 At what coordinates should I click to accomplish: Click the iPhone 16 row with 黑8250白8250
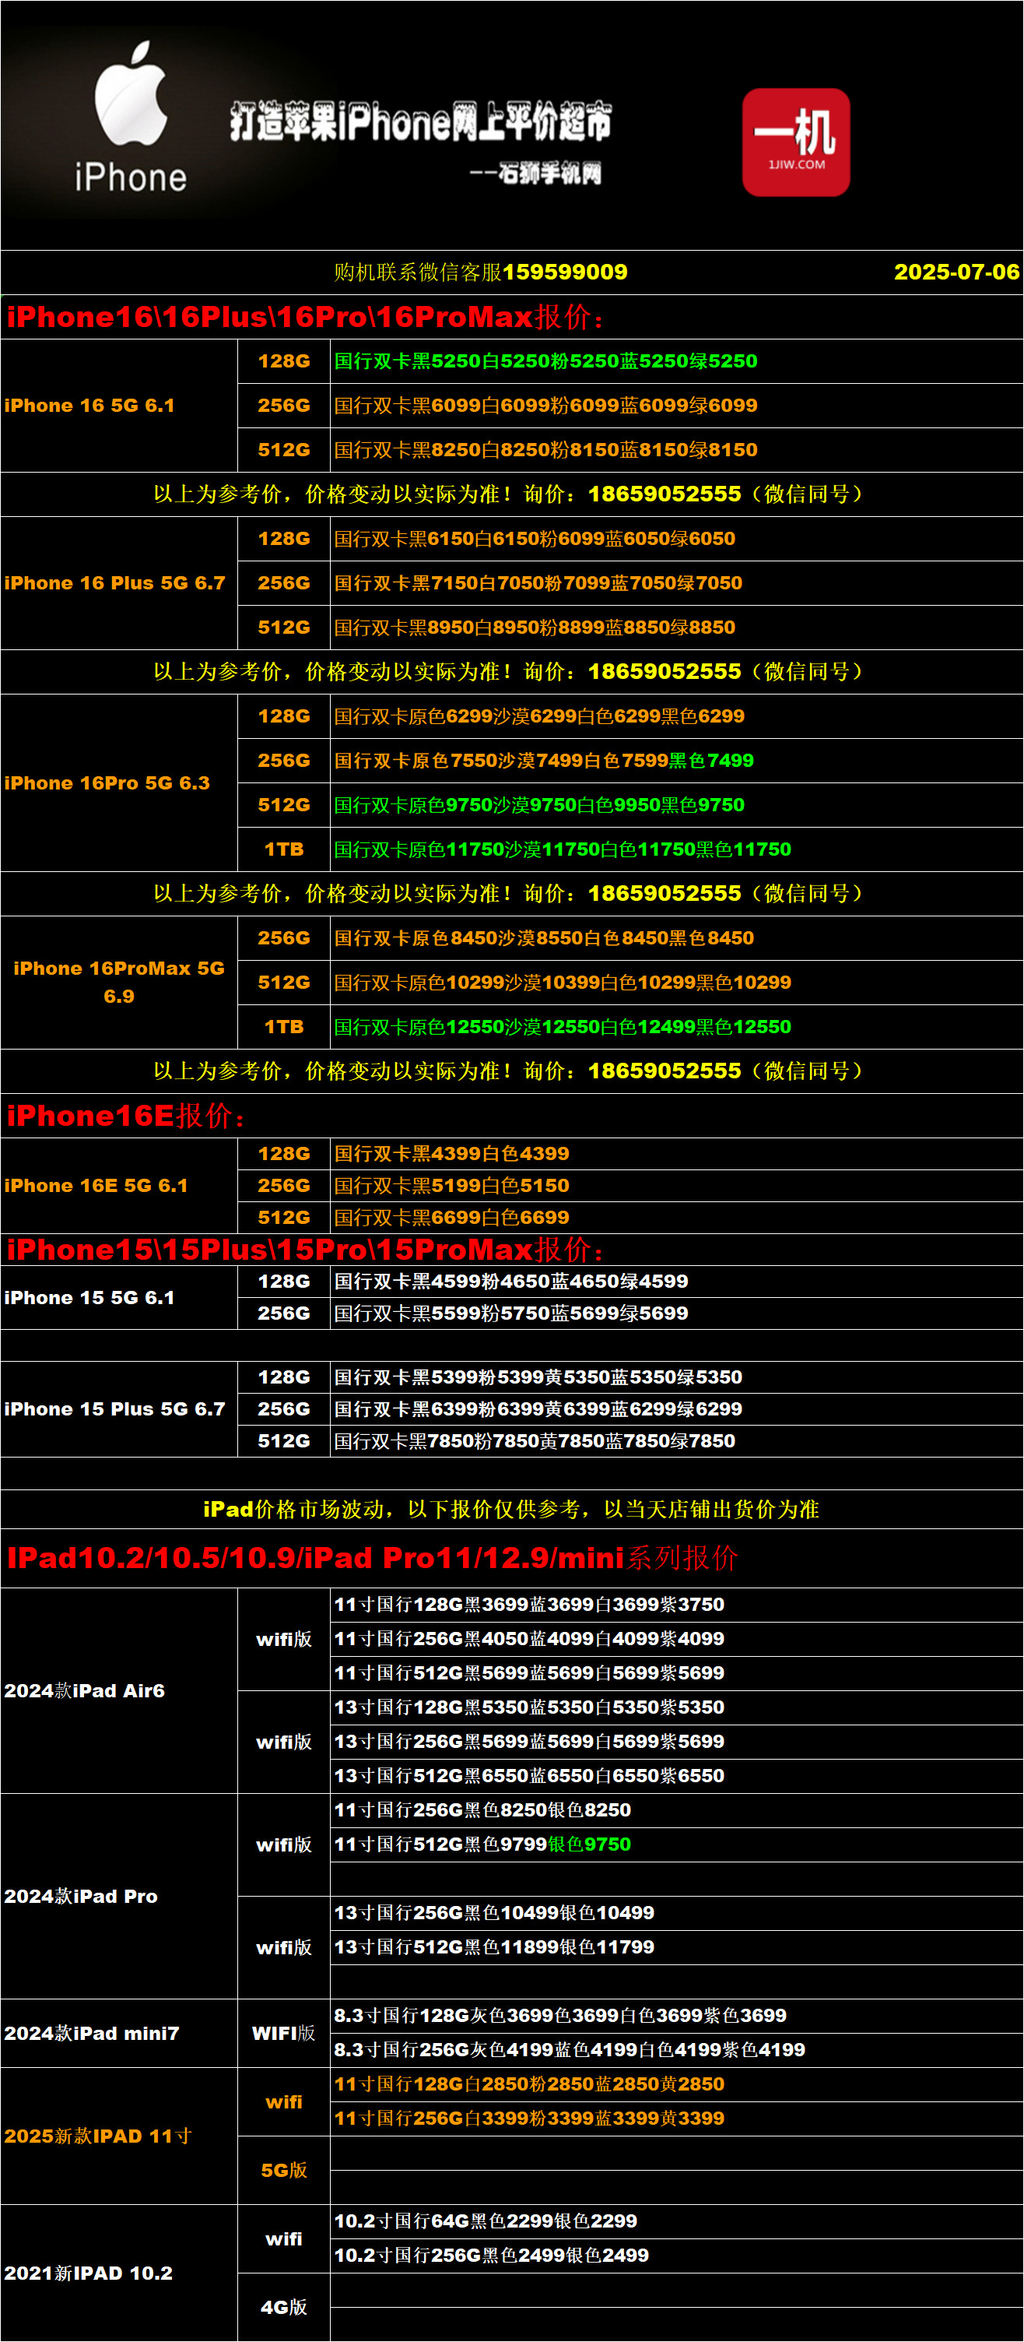point(677,450)
